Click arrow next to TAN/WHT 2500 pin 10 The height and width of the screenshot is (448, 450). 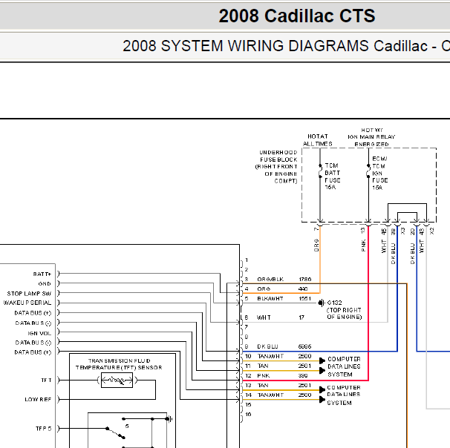(322, 360)
